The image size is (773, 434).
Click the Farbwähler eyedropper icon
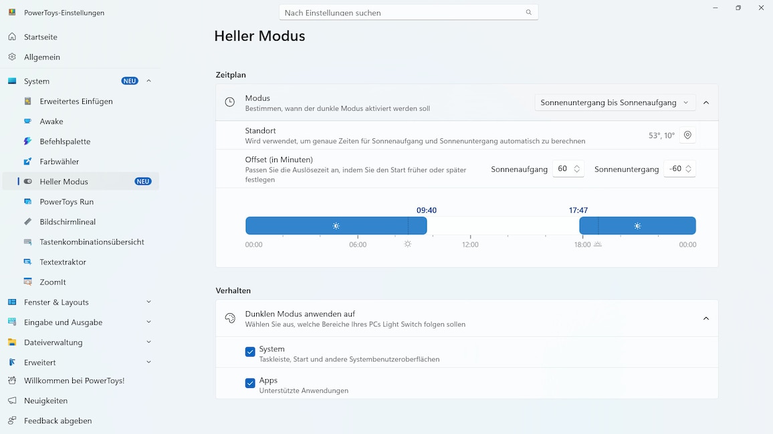28,162
